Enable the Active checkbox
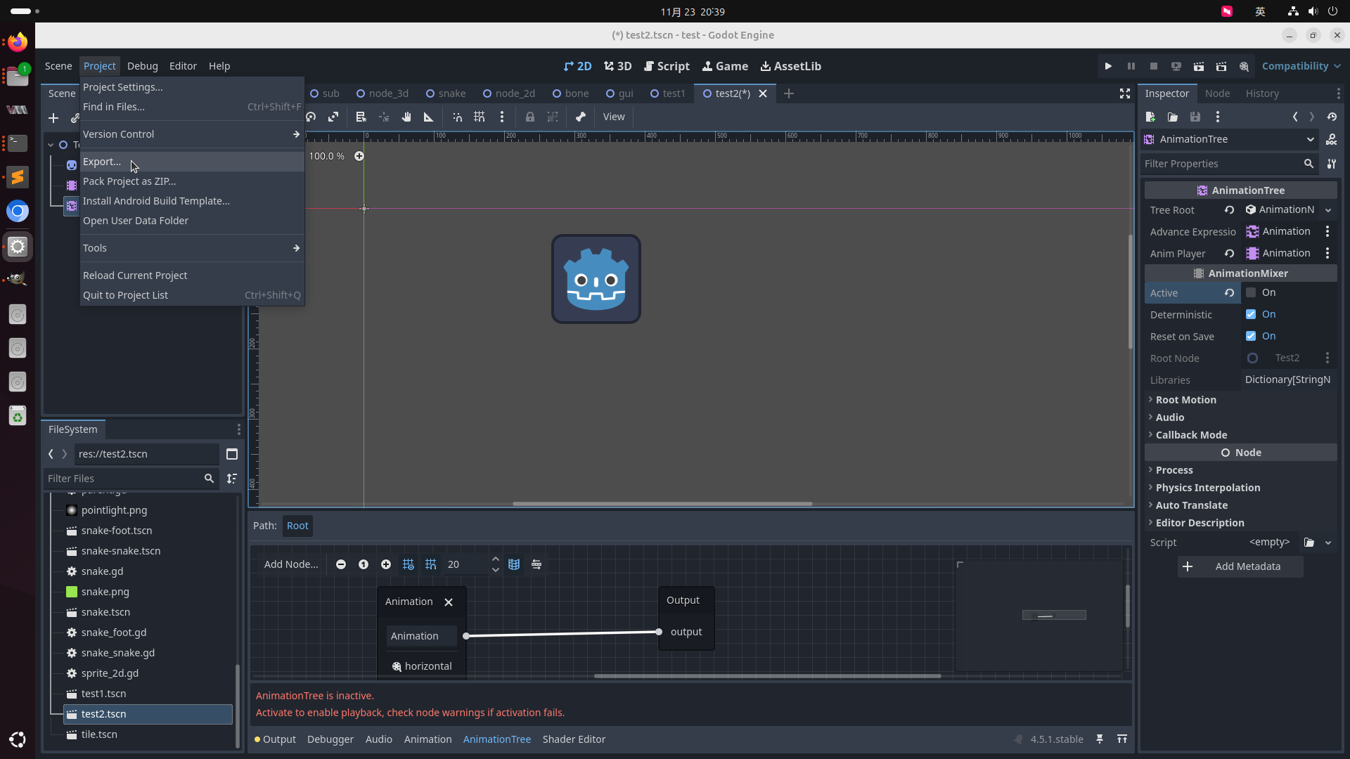 coord(1251,292)
